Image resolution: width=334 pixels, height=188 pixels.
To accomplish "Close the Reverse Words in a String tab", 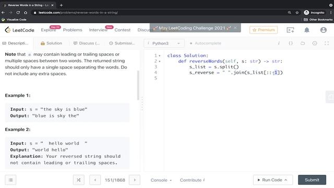I will [x=52, y=5].
